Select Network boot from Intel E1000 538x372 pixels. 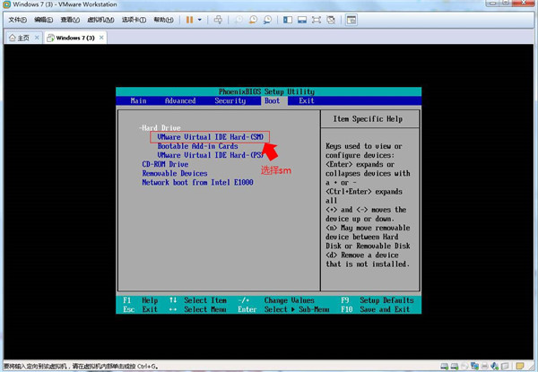pos(197,182)
